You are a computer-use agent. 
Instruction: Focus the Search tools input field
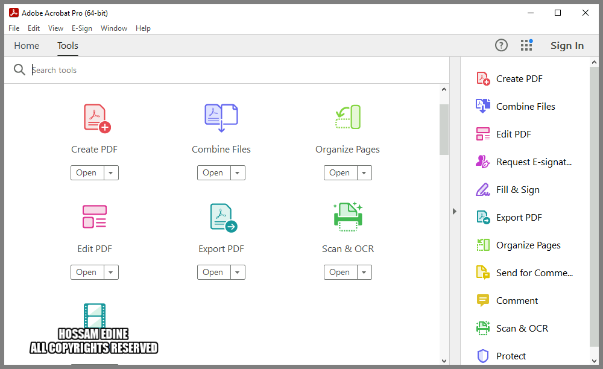pyautogui.click(x=238, y=70)
